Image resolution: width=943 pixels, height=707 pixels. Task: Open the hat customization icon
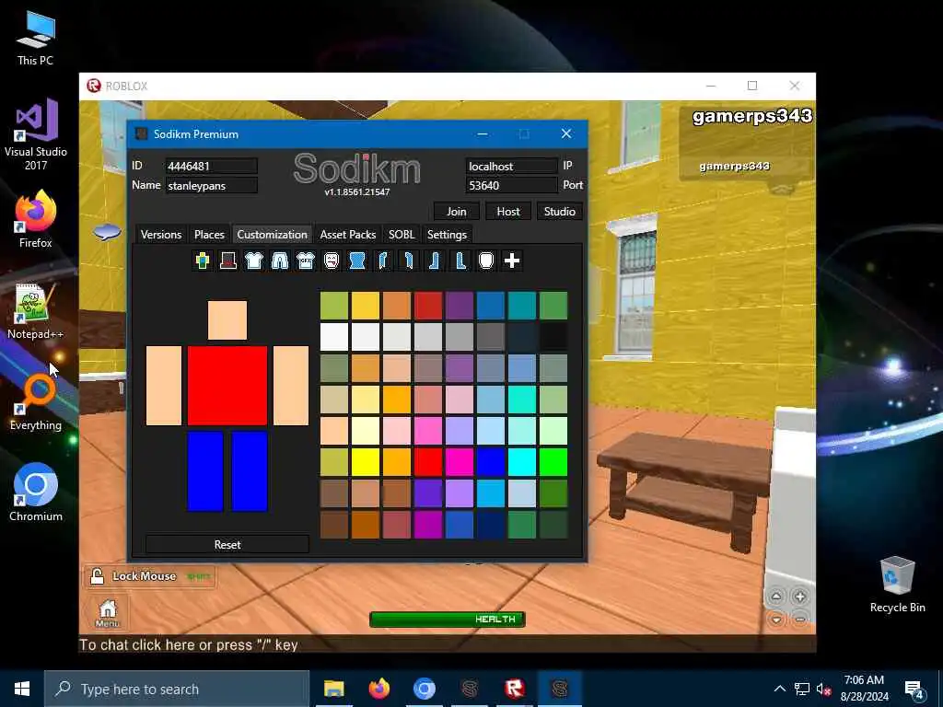click(x=228, y=261)
